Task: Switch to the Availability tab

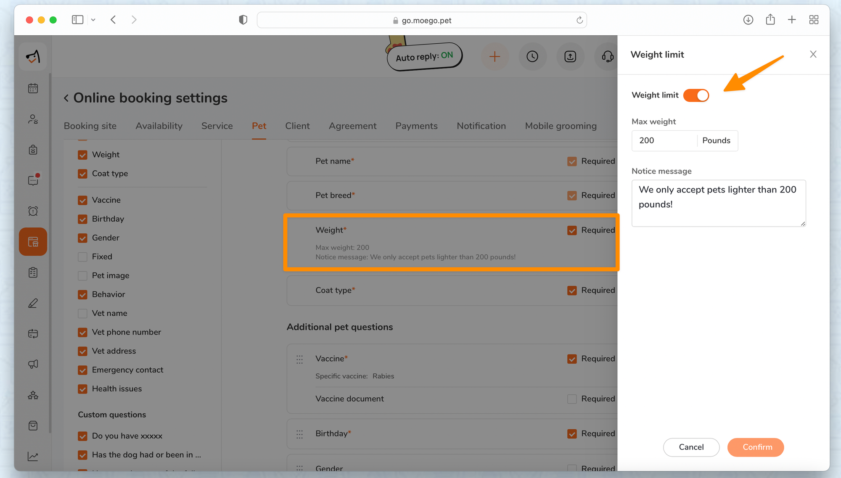Action: pyautogui.click(x=159, y=126)
